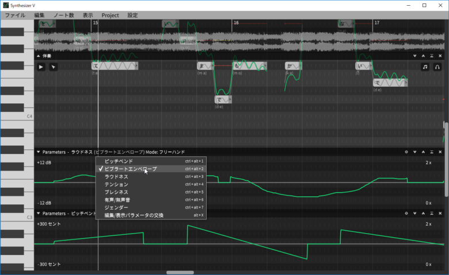This screenshot has width=449, height=275.
Task: Choose ピッチベンド from the parameter popup
Action: [x=151, y=161]
